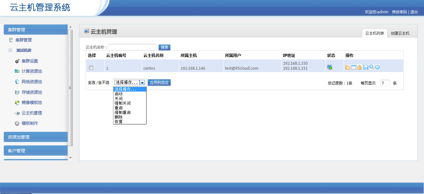Viewport: 424px width, 194px height.
Task: Tick the checkbox for the centos row
Action: point(91,67)
